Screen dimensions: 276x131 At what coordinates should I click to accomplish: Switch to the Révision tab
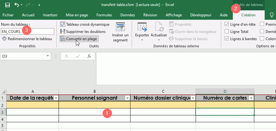[150, 15]
